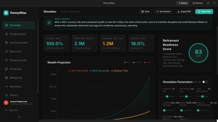This screenshot has height=122, width=218.
Task: Toggle the Auto-run switch
Action: [205, 82]
